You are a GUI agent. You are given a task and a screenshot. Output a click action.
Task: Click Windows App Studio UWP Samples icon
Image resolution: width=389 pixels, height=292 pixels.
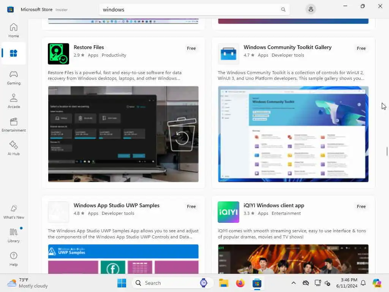click(59, 212)
